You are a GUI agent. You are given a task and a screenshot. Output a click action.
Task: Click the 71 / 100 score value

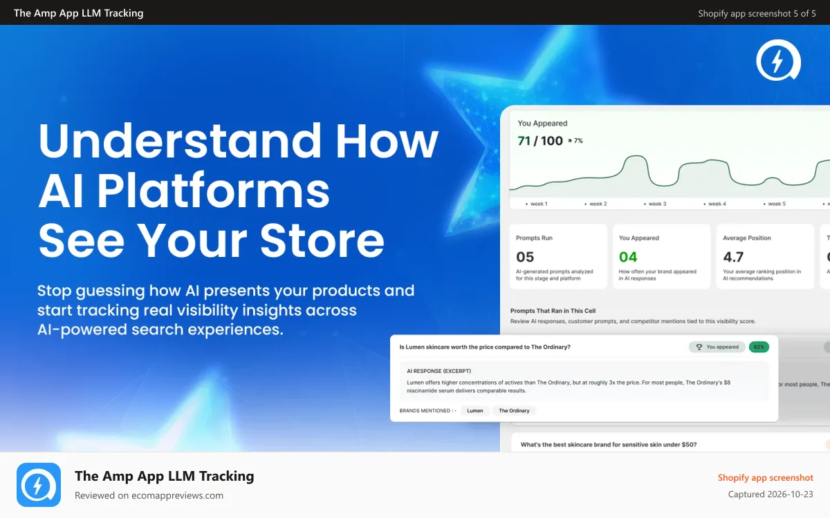540,141
